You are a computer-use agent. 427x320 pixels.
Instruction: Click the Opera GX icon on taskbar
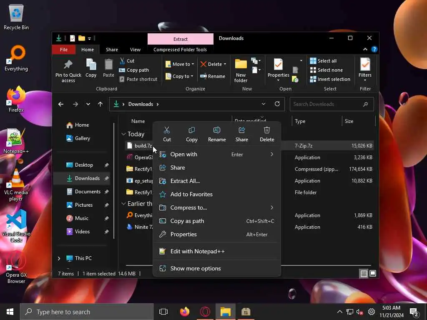pos(205,312)
